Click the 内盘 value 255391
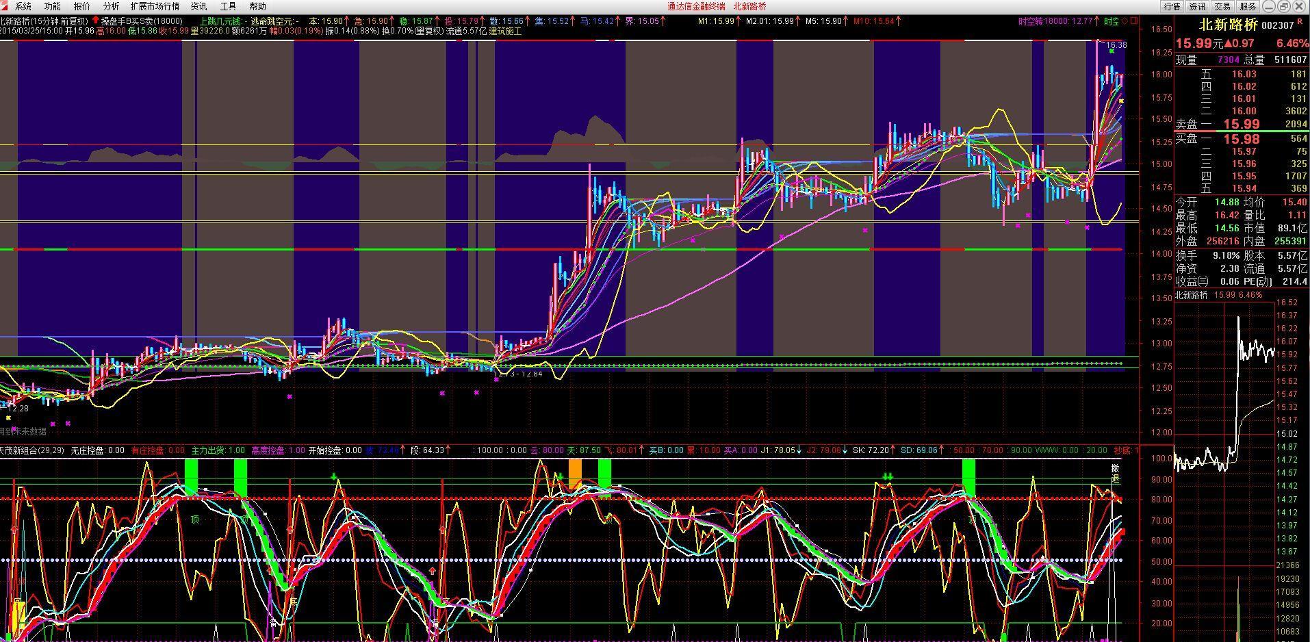1310x642 pixels. pyautogui.click(x=1291, y=242)
